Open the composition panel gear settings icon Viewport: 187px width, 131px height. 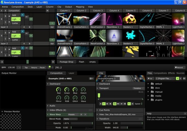(x=91, y=78)
